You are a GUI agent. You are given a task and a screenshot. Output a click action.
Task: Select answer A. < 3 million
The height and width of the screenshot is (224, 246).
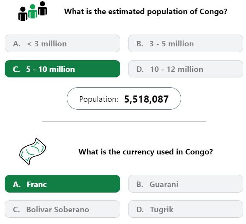[62, 44]
